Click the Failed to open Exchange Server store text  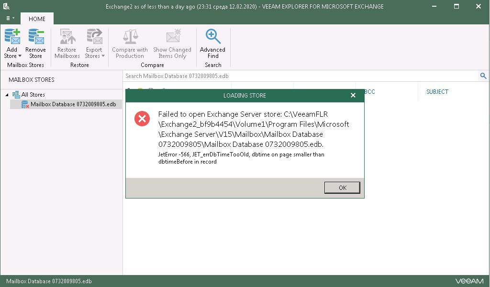click(x=254, y=129)
